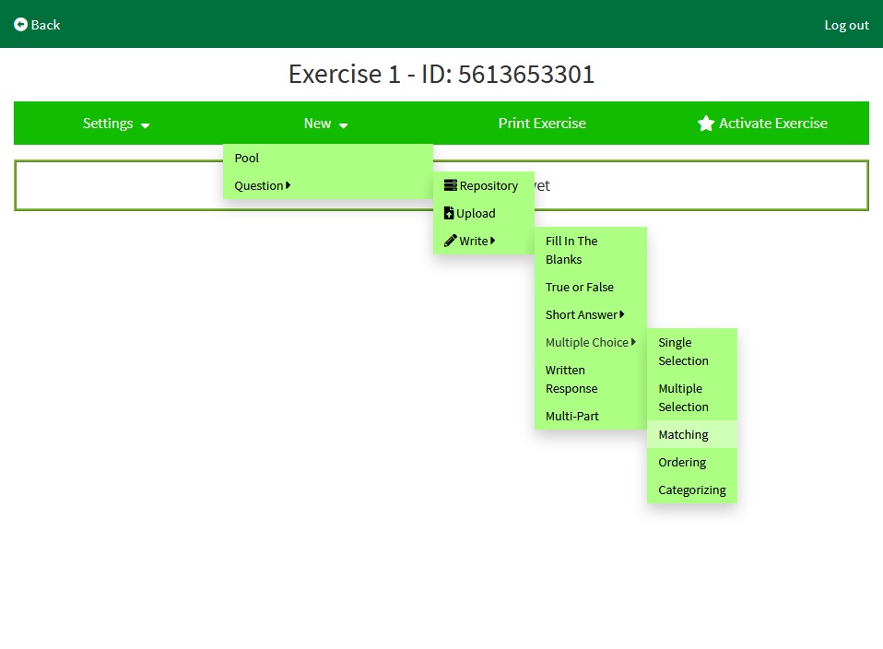Image resolution: width=883 pixels, height=649 pixels.
Task: Expand the Settings dropdown
Action: (116, 124)
